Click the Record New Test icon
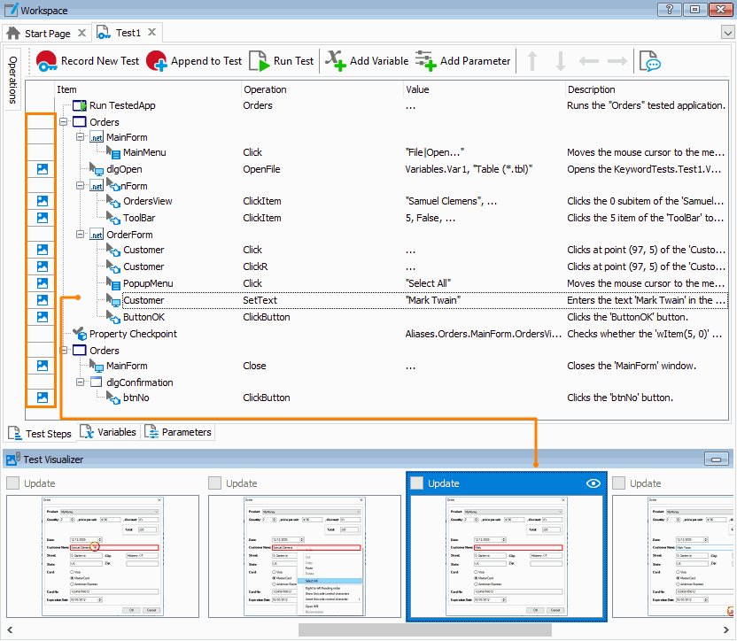Image resolution: width=737 pixels, height=641 pixels. click(47, 61)
